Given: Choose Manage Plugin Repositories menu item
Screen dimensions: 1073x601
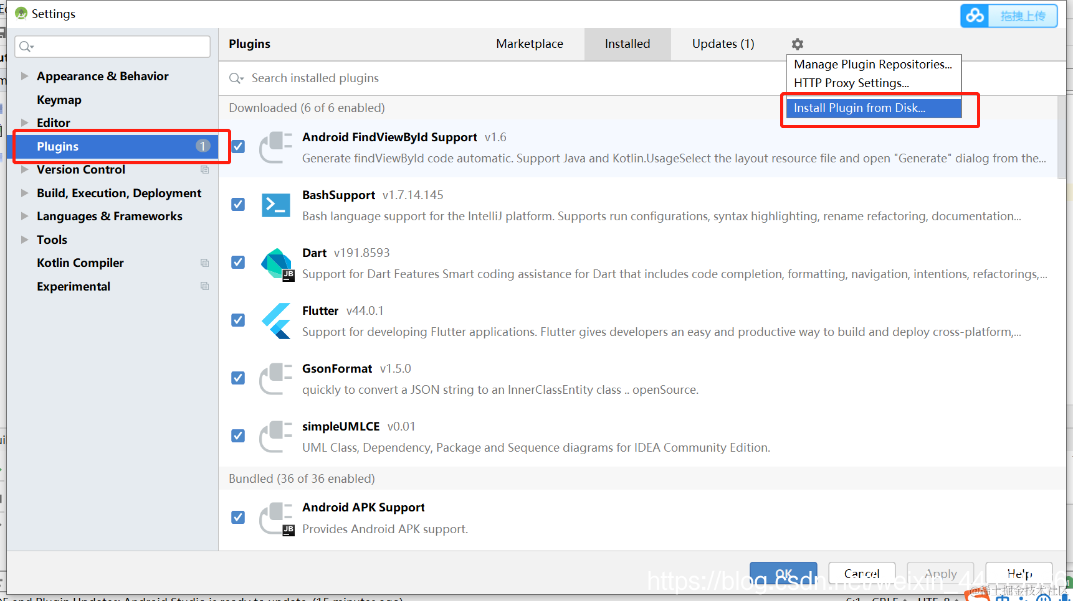Looking at the screenshot, I should (x=873, y=64).
